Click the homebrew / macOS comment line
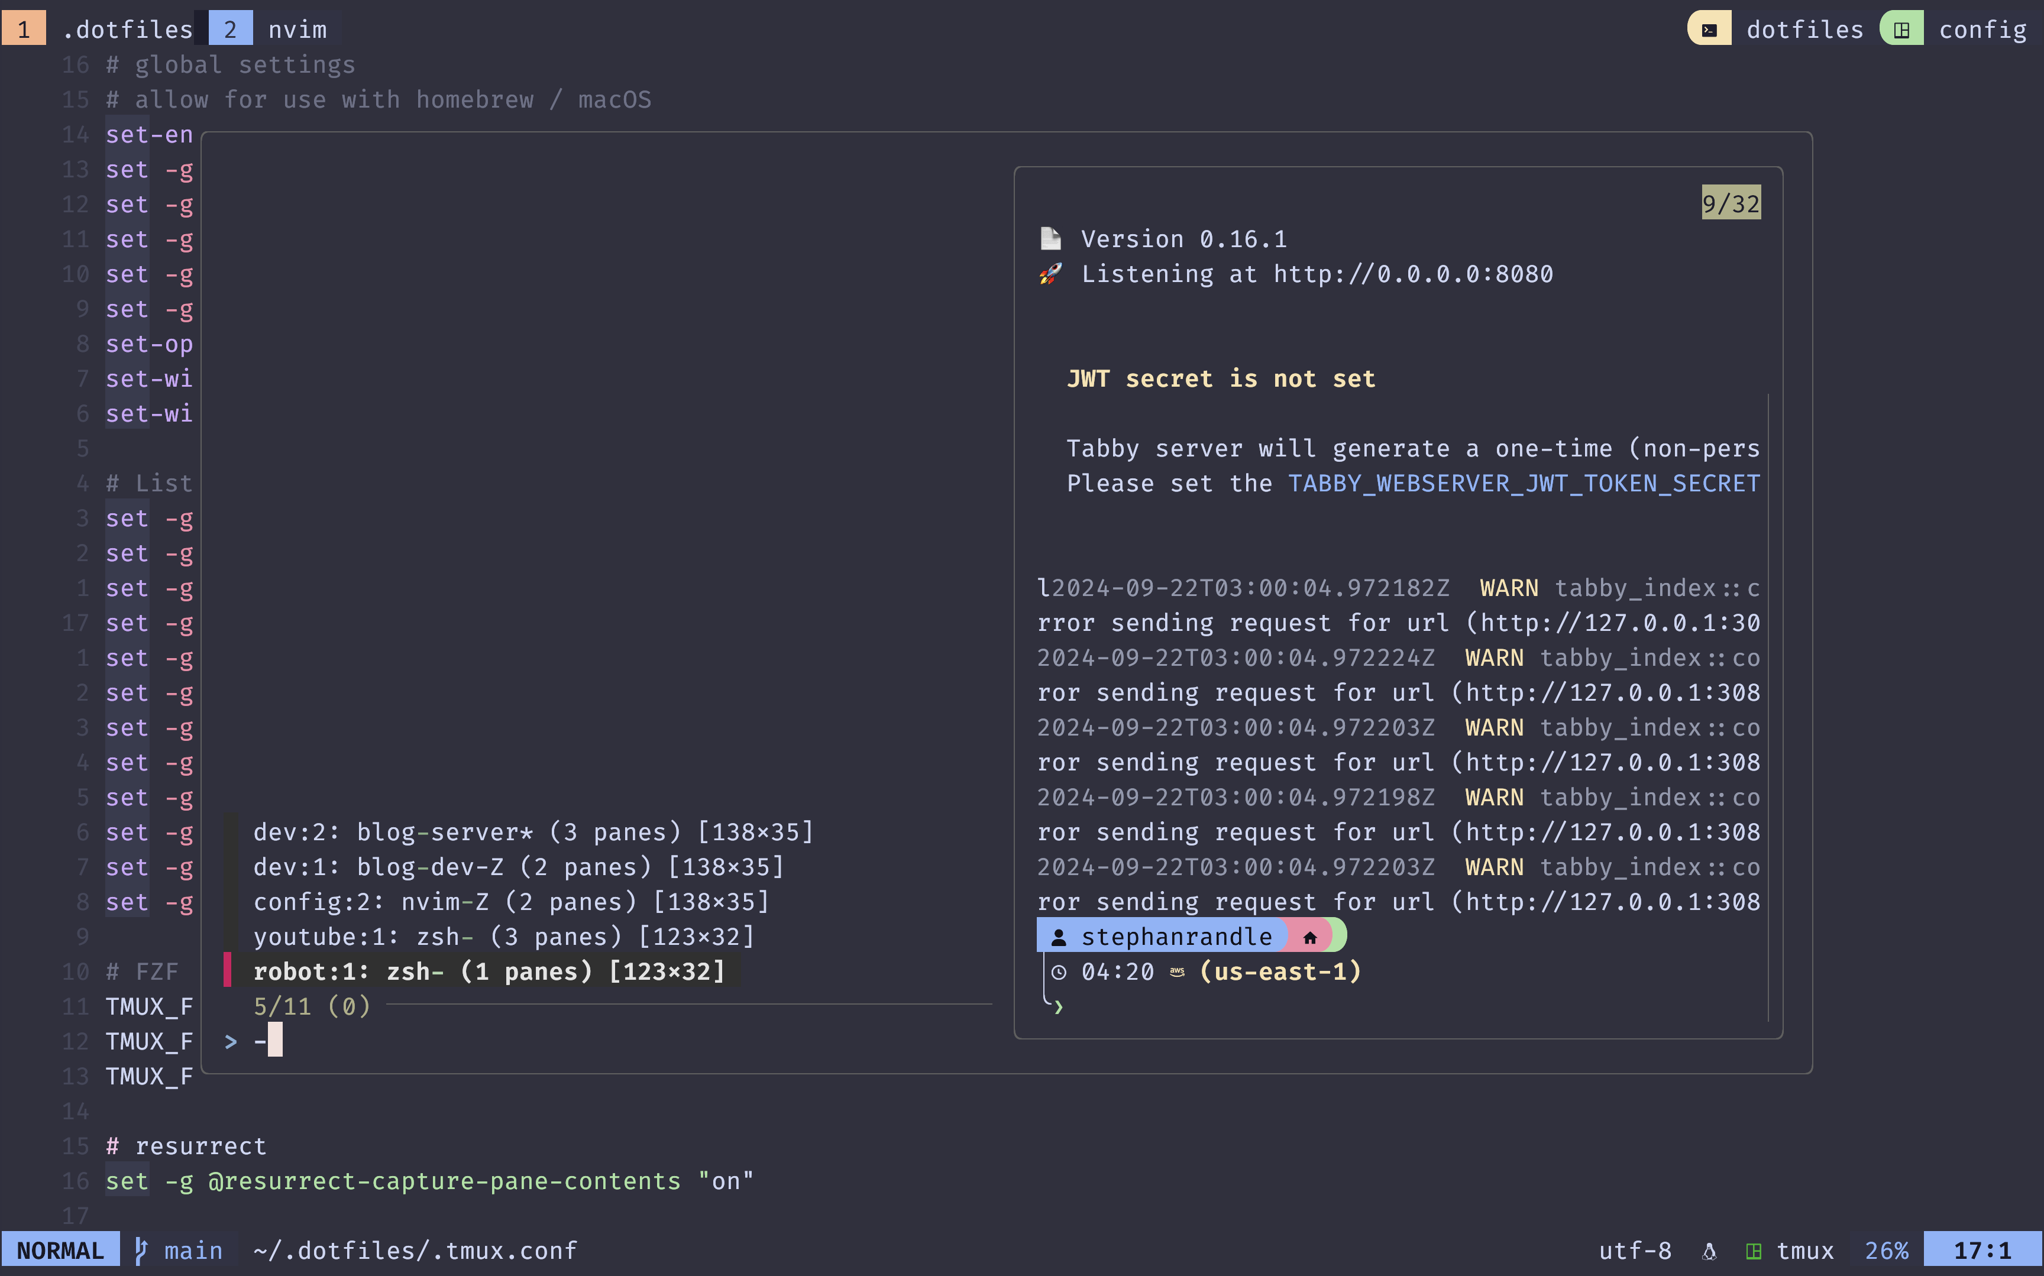This screenshot has width=2044, height=1276. click(x=378, y=99)
